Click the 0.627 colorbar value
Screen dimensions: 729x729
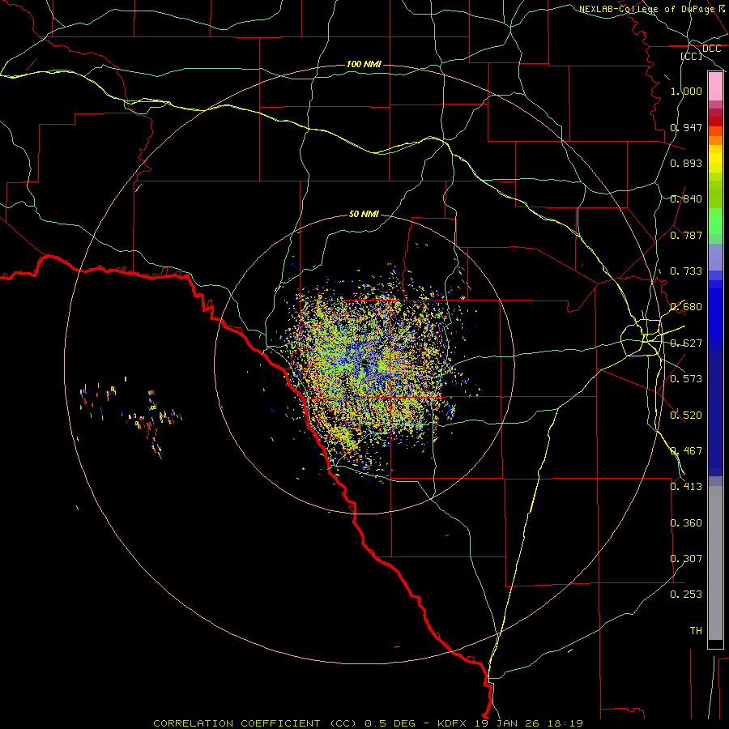coord(686,343)
